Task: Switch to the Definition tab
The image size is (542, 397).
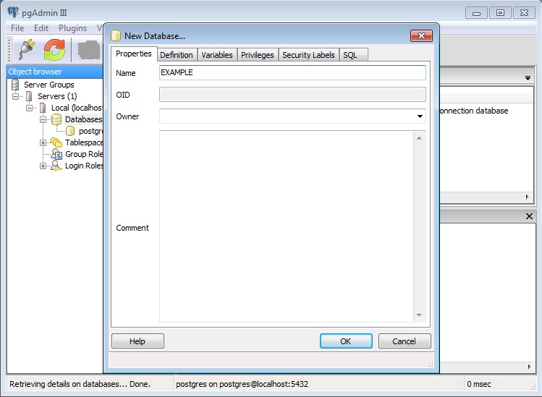Action: pyautogui.click(x=176, y=55)
